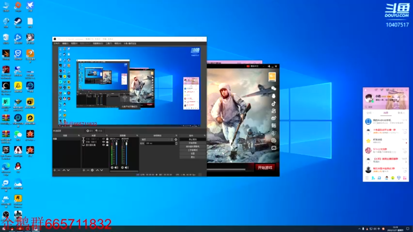Screen dimensions: 413x232
Task: Click transition duration stepper arrows
Action: pos(176,143)
